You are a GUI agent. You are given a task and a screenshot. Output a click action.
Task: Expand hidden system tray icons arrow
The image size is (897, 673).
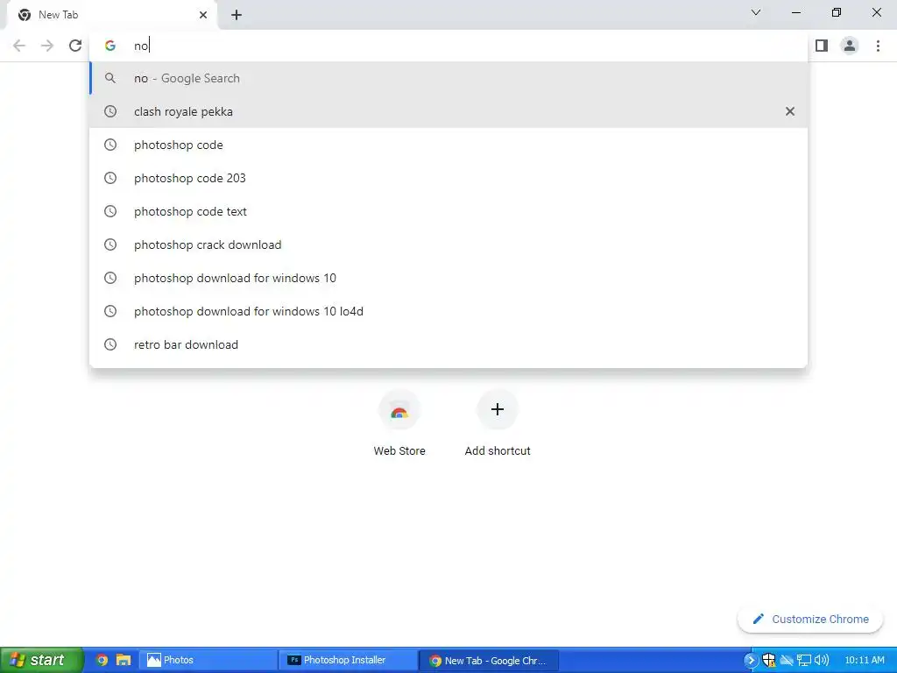point(751,661)
